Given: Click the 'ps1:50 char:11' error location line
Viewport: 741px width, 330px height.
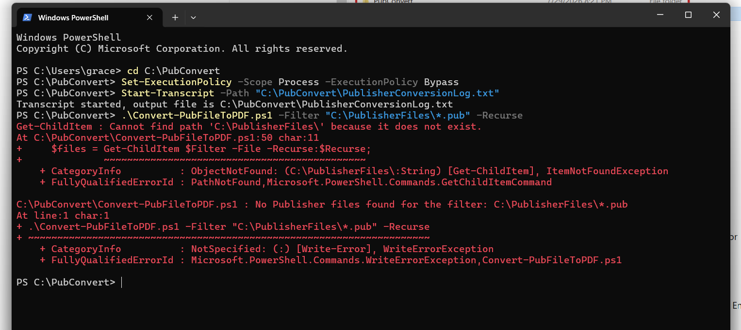Looking at the screenshot, I should point(167,137).
